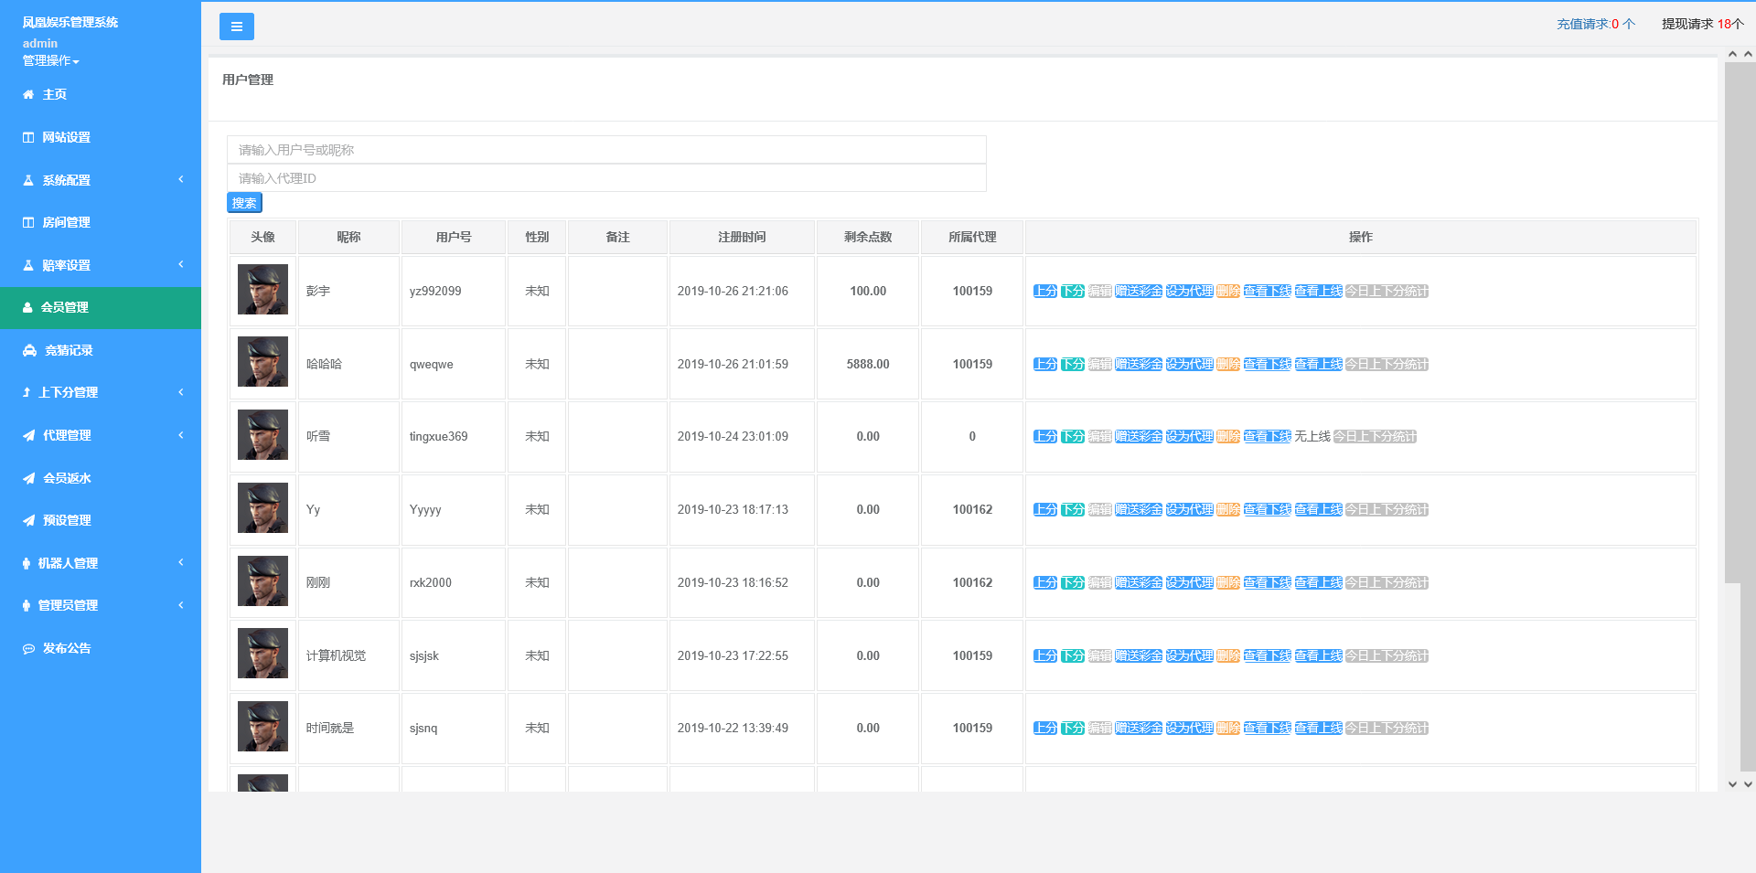Click the user icon beside 会员管理
This screenshot has width=1756, height=873.
point(27,307)
